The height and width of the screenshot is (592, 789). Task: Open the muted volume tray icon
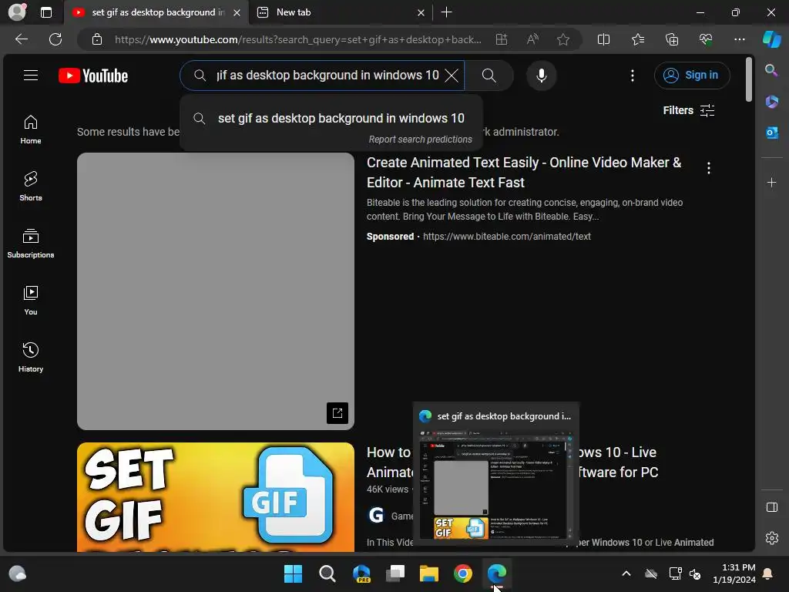695,573
